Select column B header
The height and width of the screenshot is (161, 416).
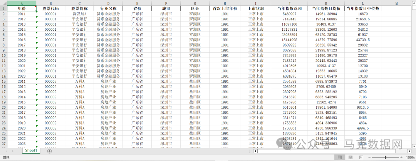(50, 3)
